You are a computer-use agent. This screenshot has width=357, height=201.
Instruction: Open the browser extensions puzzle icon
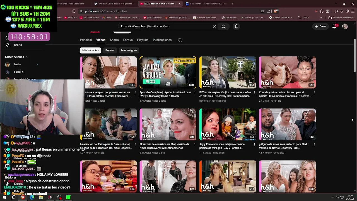(322, 11)
